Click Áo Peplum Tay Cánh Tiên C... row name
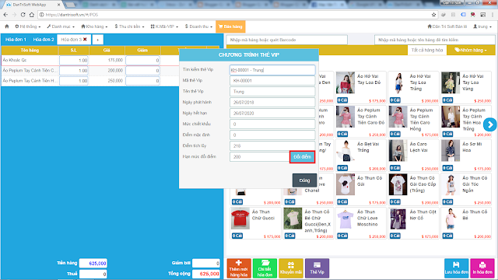Screen dimensions: 498x280 tap(30, 71)
